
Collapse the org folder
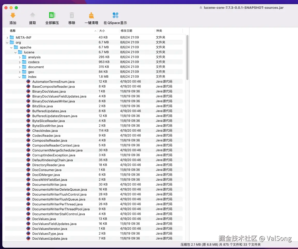pyautogui.click(x=7, y=42)
